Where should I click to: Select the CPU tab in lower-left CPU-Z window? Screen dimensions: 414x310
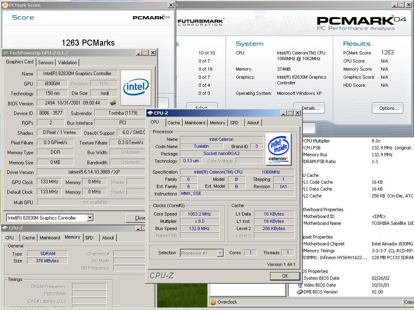10,238
